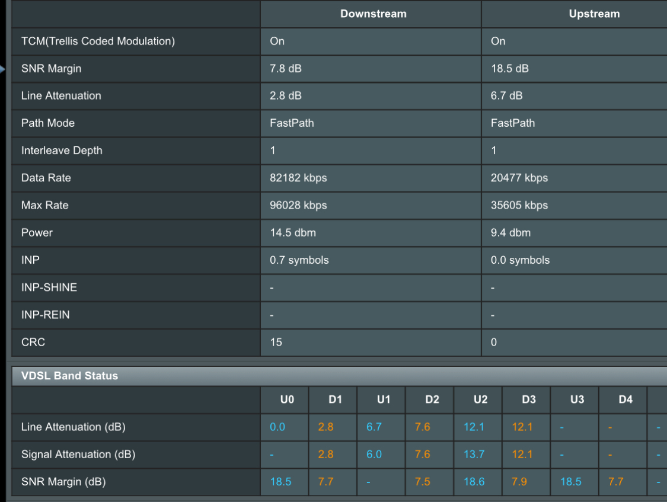Click upstream CRC value 0
667x502 pixels.
[x=493, y=342]
